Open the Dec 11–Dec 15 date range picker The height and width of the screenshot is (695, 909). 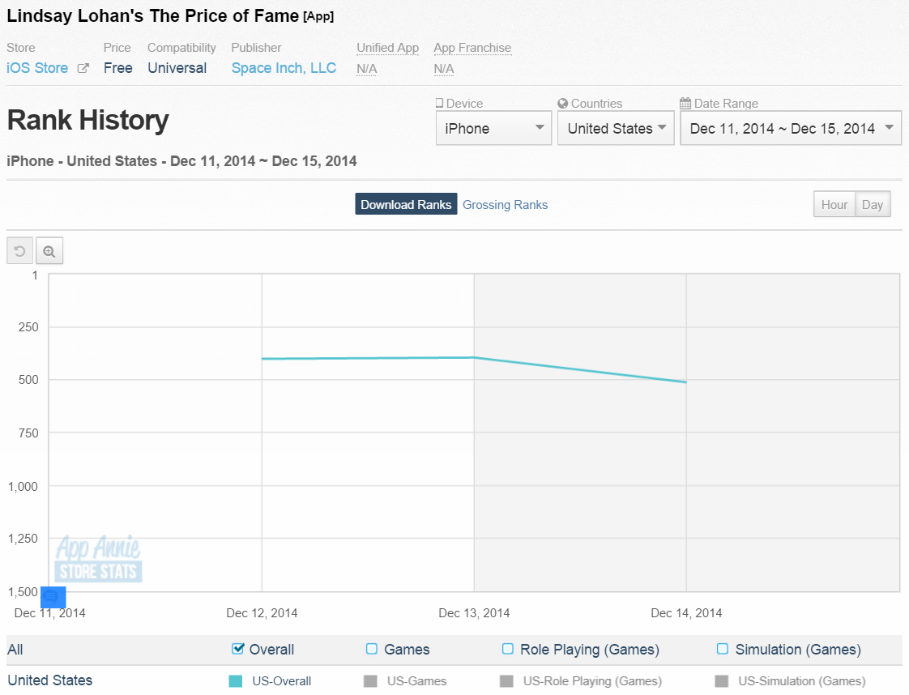pos(791,128)
